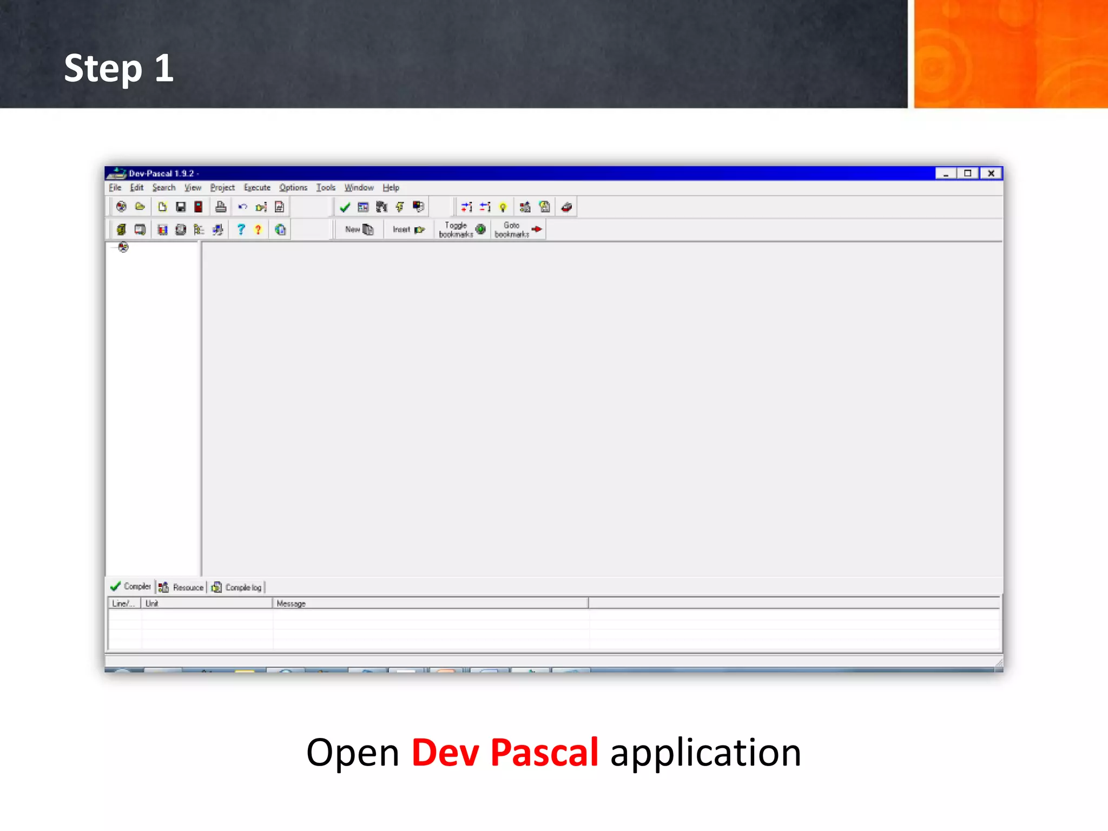Open the Project menu

[222, 188]
